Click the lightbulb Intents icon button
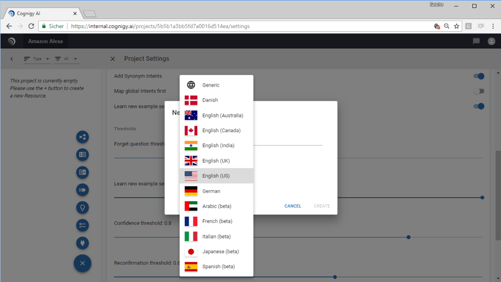Screen dimensions: 501x282 82,208
